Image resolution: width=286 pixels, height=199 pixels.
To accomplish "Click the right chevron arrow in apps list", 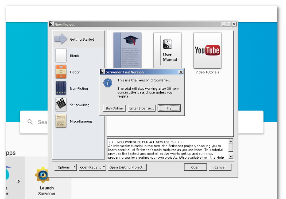I will click(18, 181).
